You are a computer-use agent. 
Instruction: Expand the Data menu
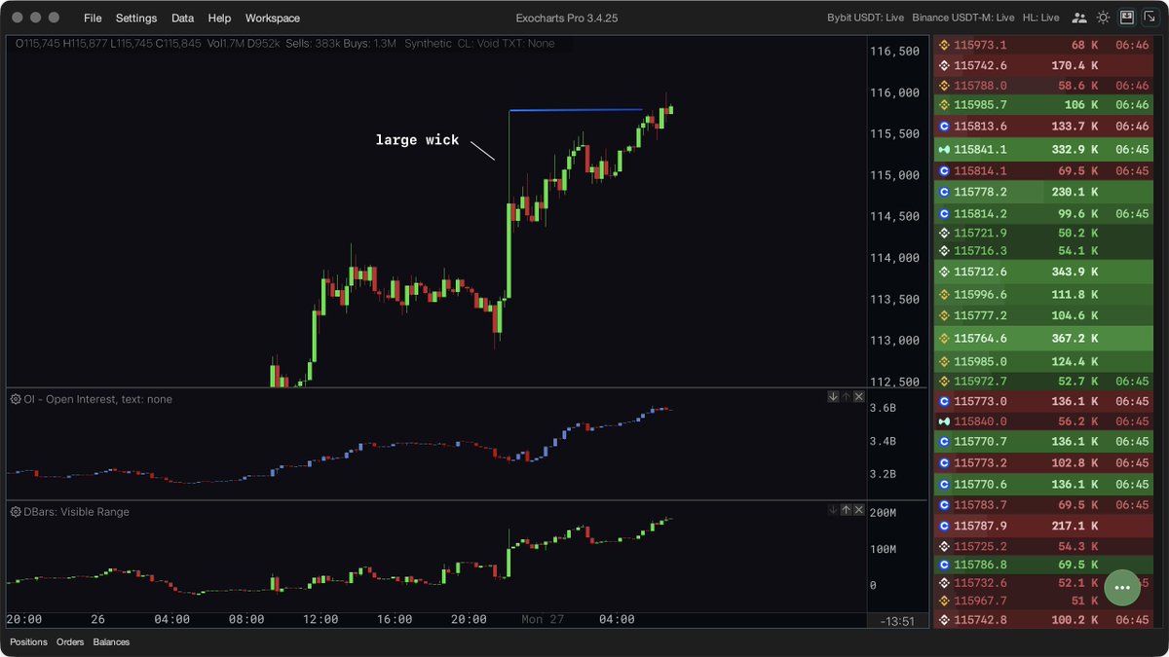tap(182, 18)
